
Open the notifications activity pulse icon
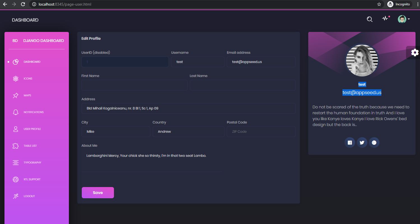(x=386, y=18)
